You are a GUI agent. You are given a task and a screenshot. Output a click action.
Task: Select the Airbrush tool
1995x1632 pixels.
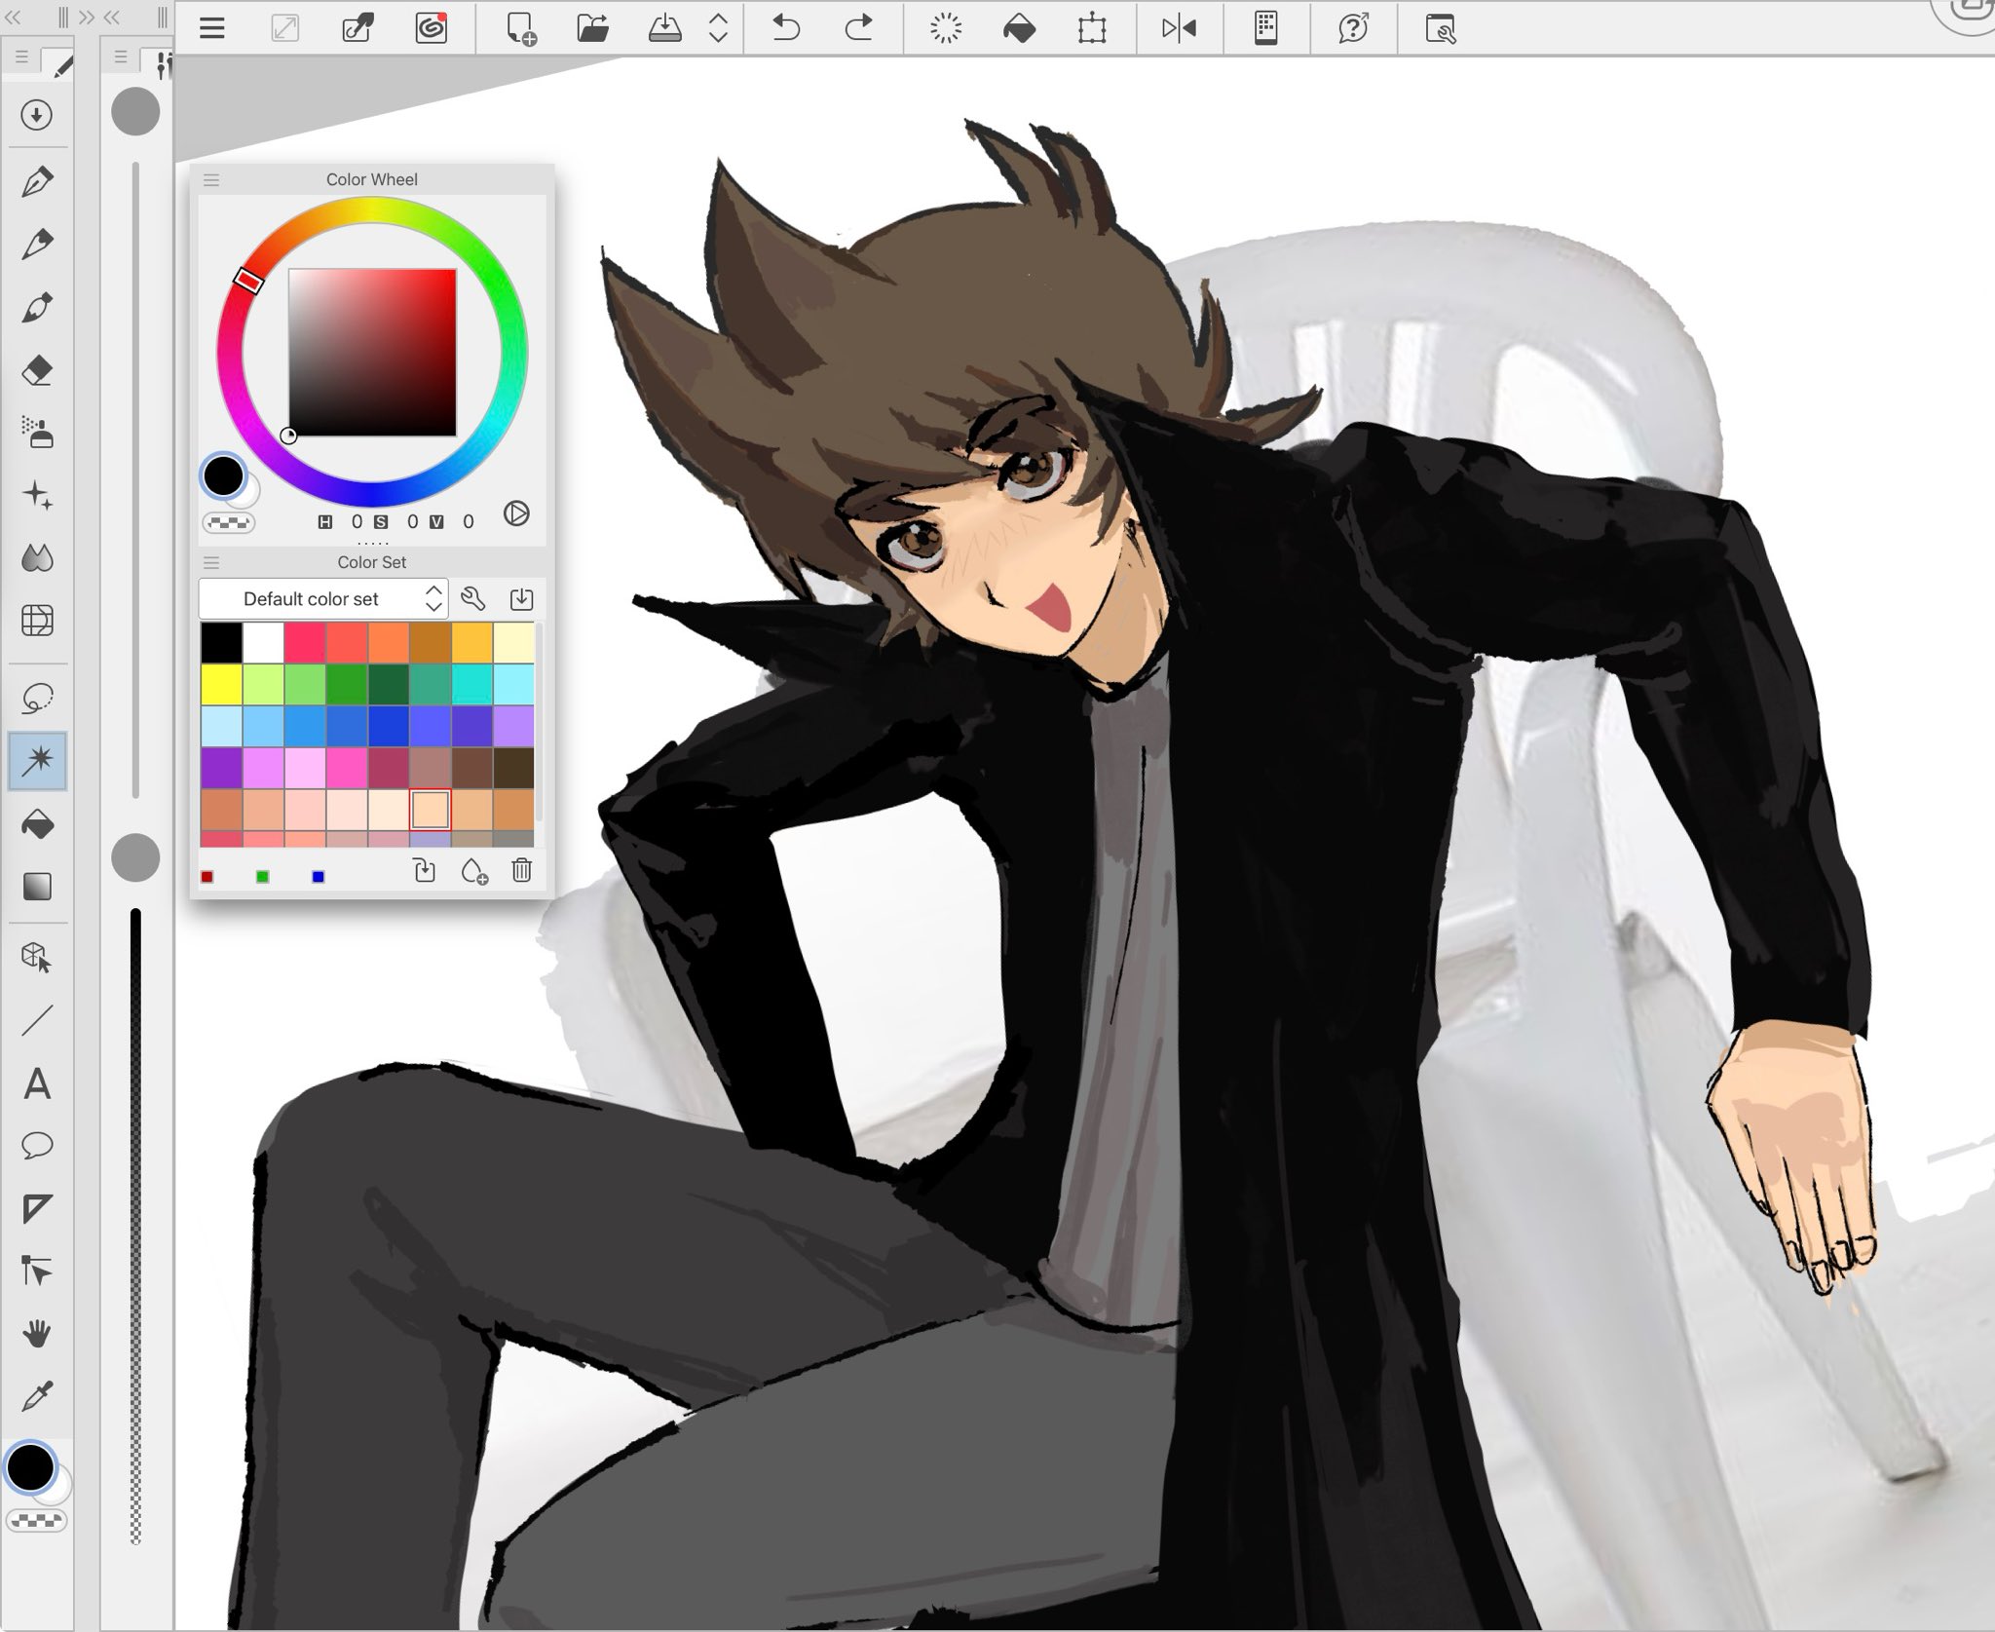(x=37, y=433)
